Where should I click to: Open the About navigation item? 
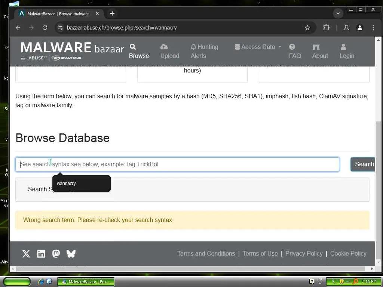click(320, 52)
